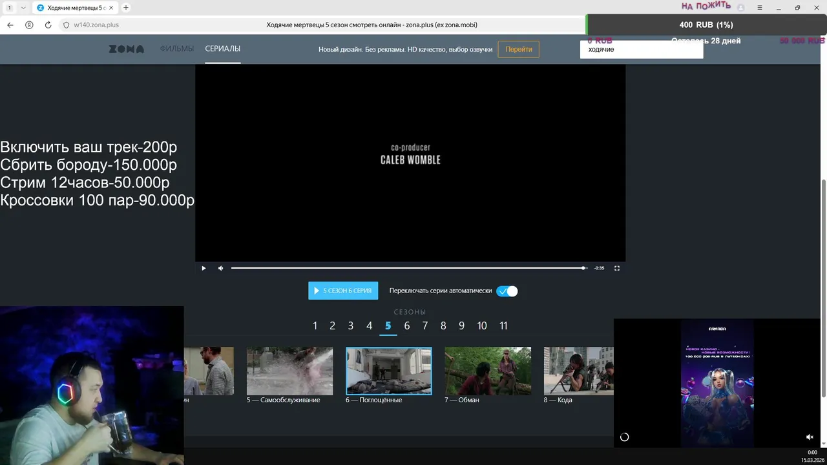This screenshot has height=465, width=827.
Task: Click the page vertical scrollbar
Action: [x=822, y=289]
